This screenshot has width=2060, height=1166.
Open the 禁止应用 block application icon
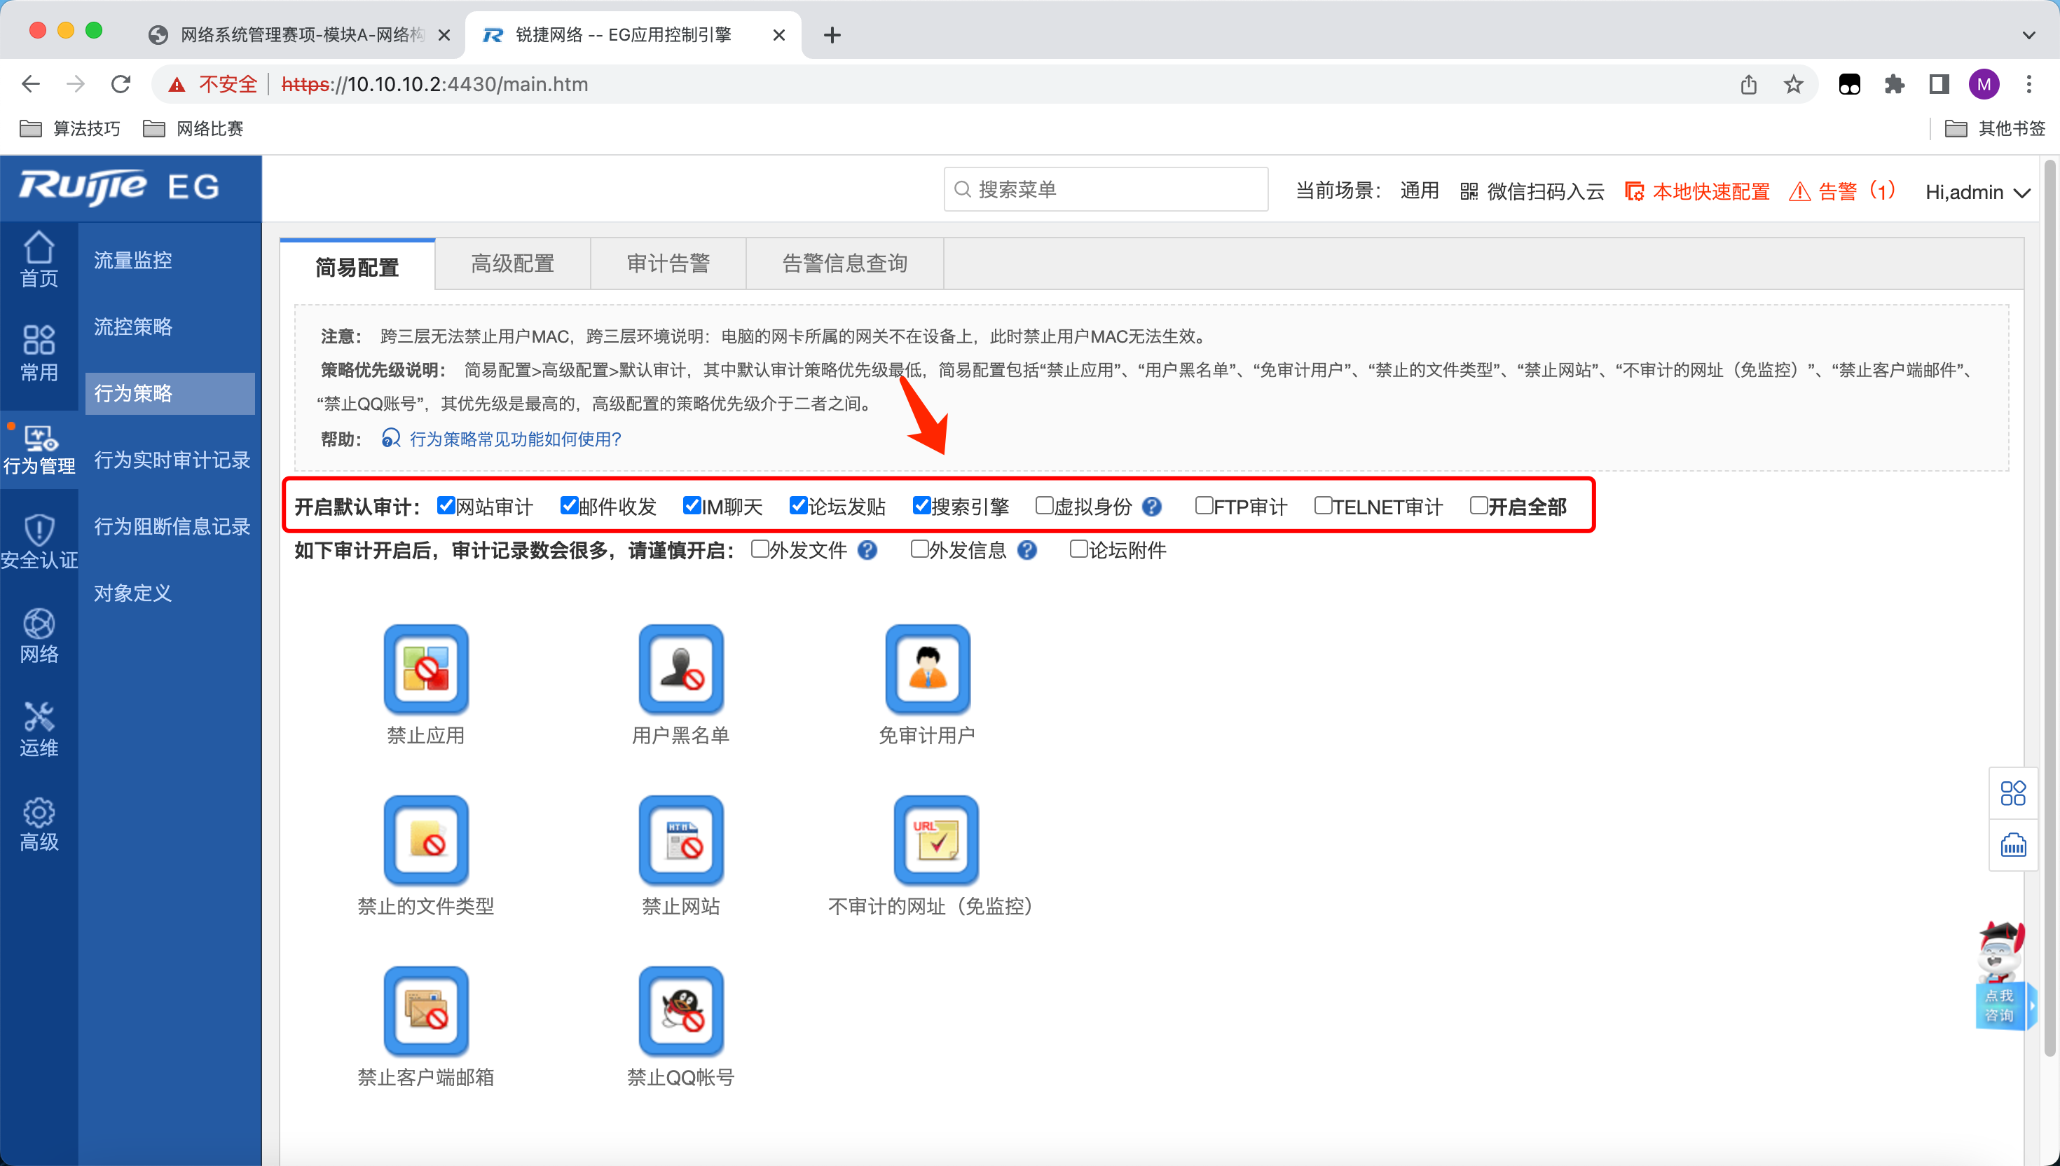click(x=426, y=668)
